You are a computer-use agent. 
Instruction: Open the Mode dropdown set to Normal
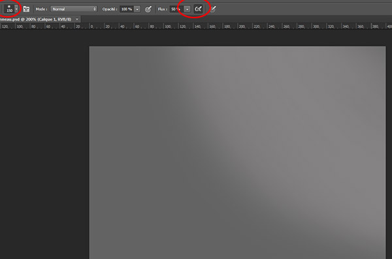tap(73, 9)
